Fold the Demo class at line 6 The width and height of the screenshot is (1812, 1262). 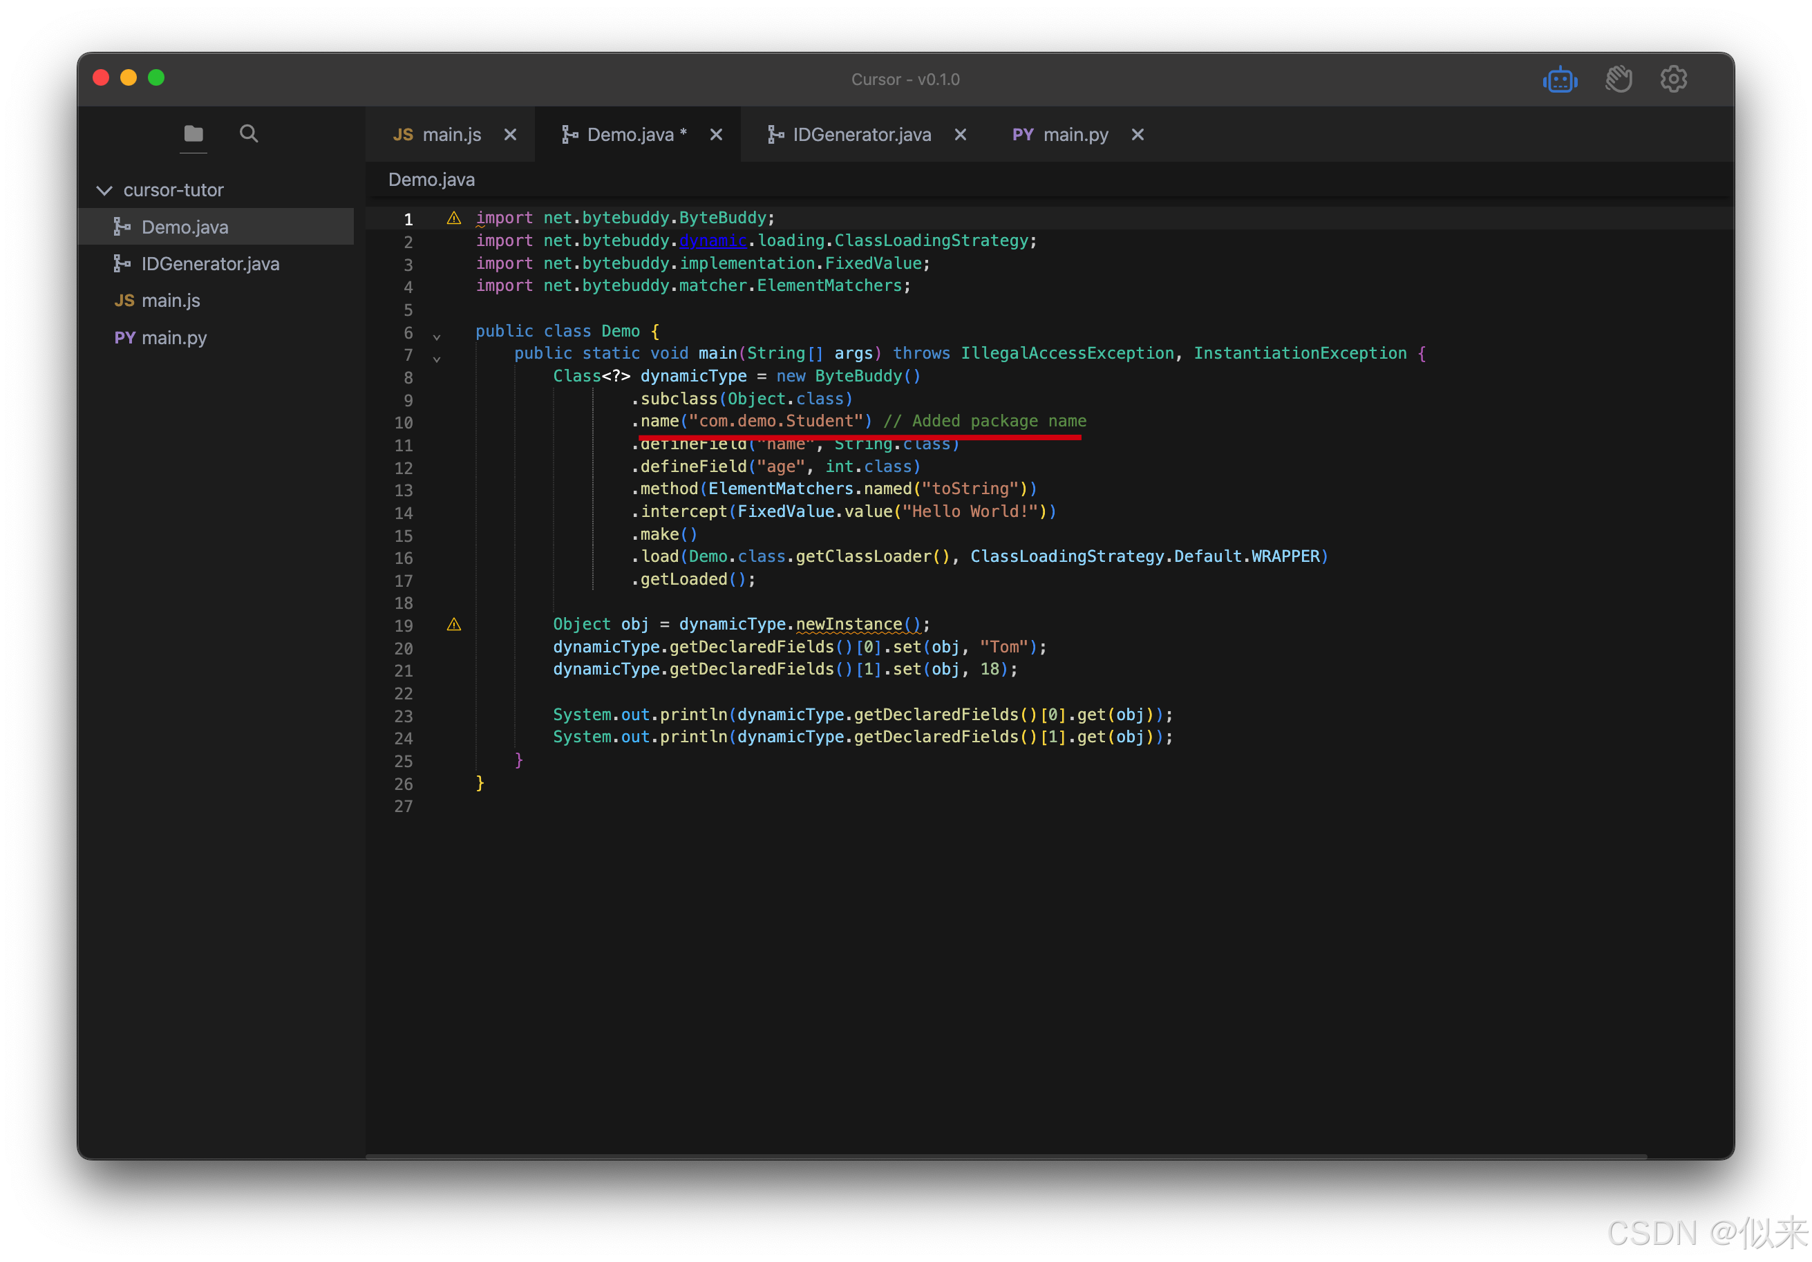coord(437,337)
